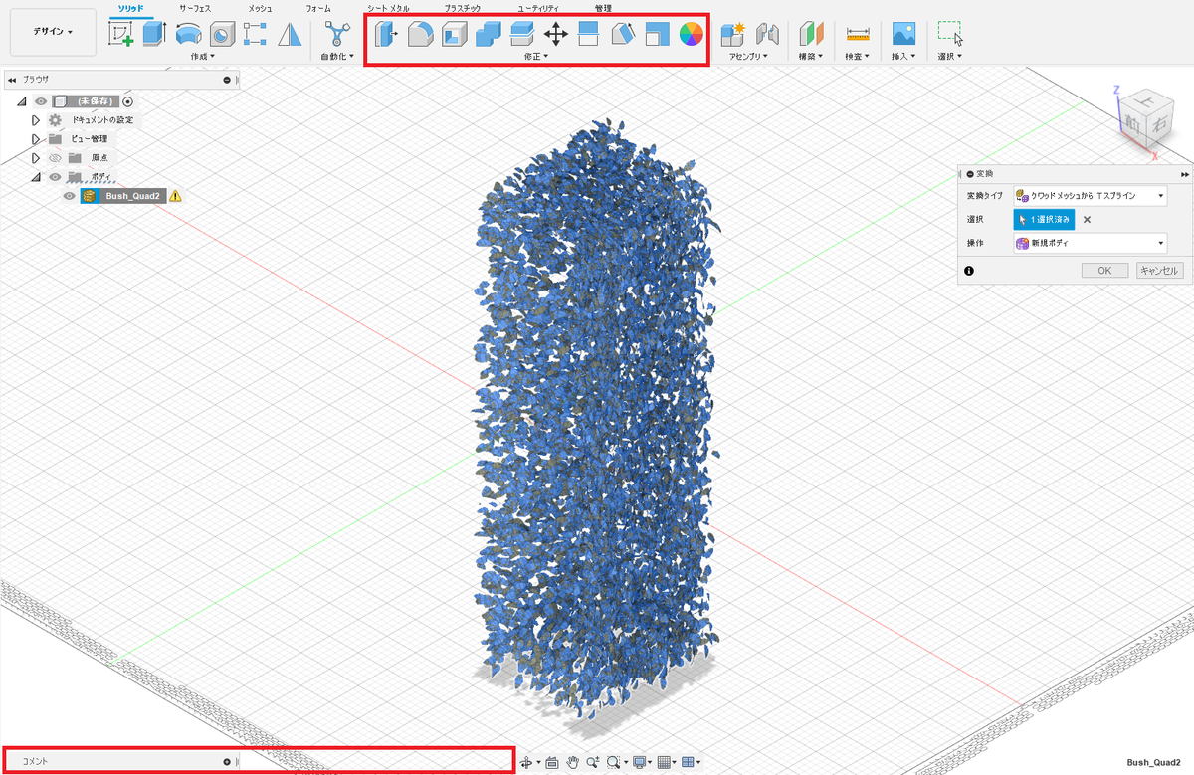Image resolution: width=1194 pixels, height=775 pixels.
Task: Switch to the サーフェス tab
Action: tap(194, 8)
